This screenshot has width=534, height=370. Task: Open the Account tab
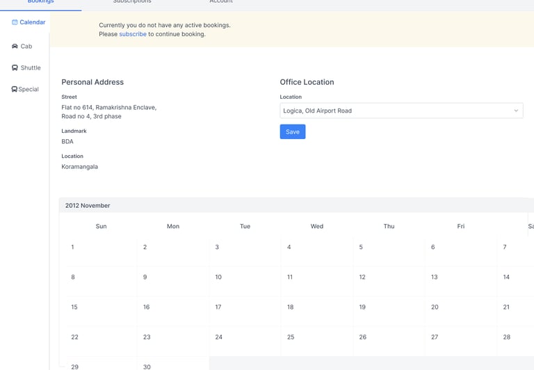point(221,3)
